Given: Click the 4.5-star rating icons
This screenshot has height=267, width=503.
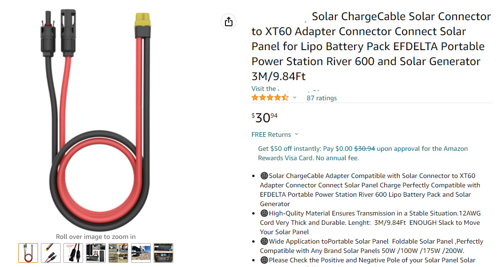Looking at the screenshot, I should click(270, 98).
